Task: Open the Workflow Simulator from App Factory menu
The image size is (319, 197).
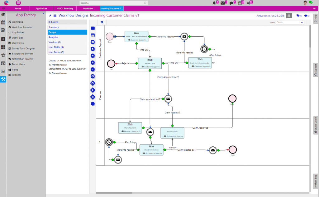Action: point(22,27)
